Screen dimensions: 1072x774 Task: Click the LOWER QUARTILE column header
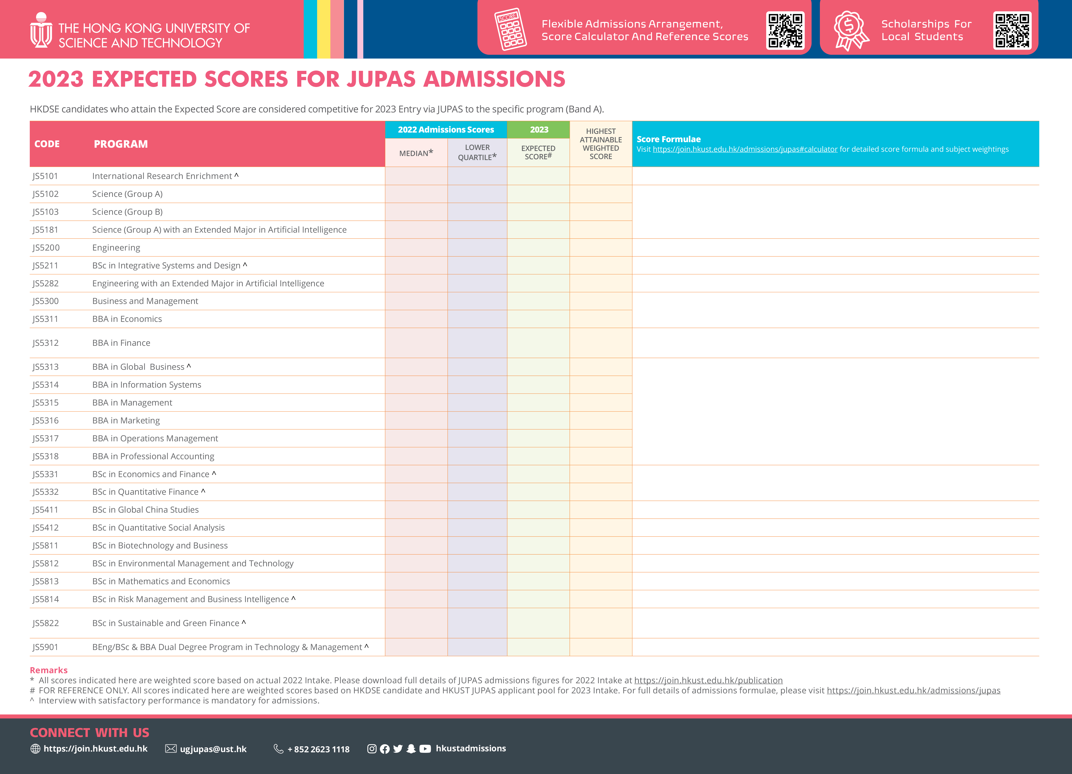click(478, 153)
